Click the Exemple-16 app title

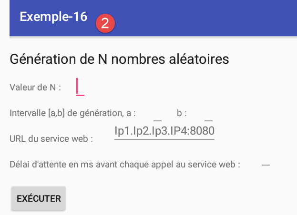click(x=53, y=17)
